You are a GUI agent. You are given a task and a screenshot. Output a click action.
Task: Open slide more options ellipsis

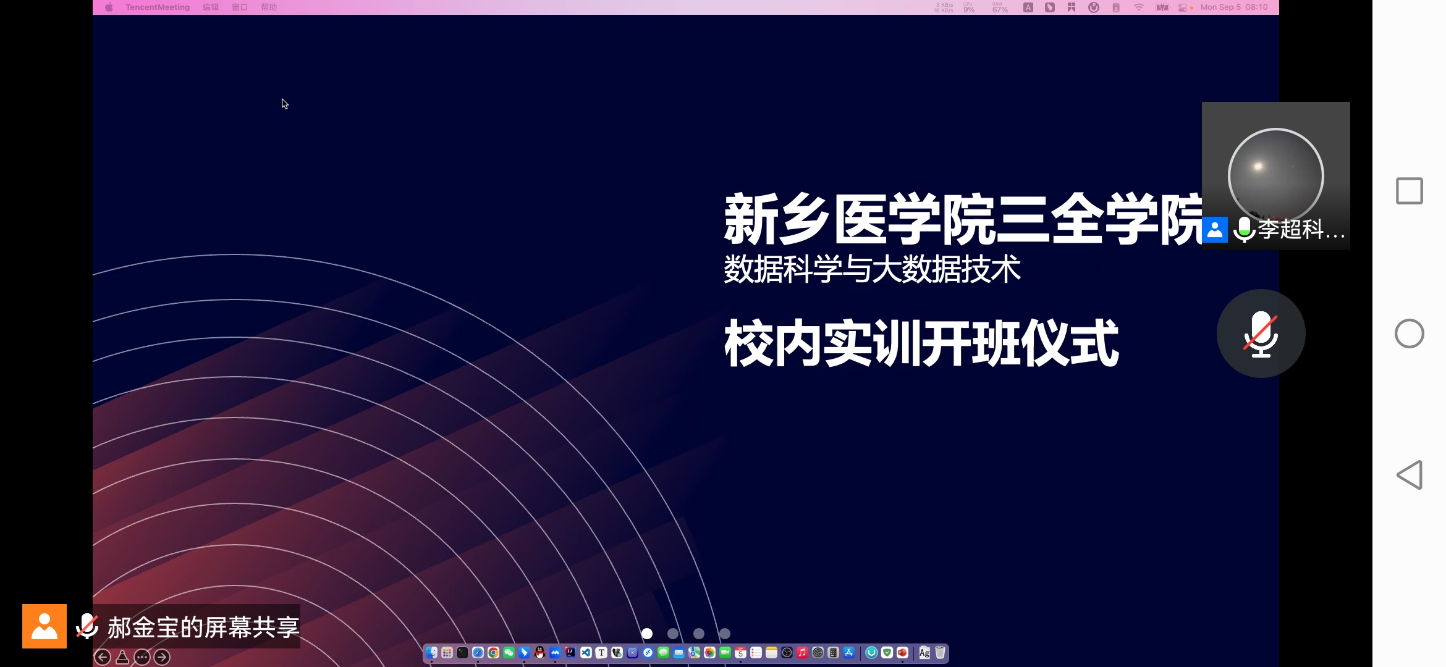tap(142, 657)
